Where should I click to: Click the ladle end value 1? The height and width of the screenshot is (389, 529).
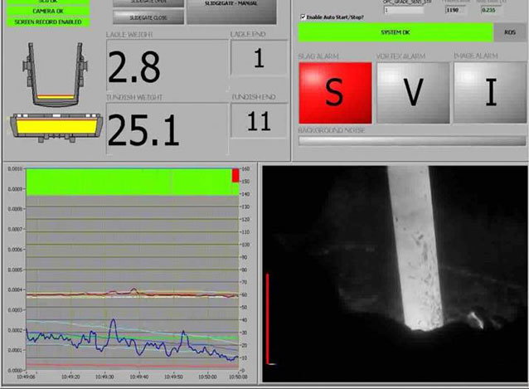259,58
